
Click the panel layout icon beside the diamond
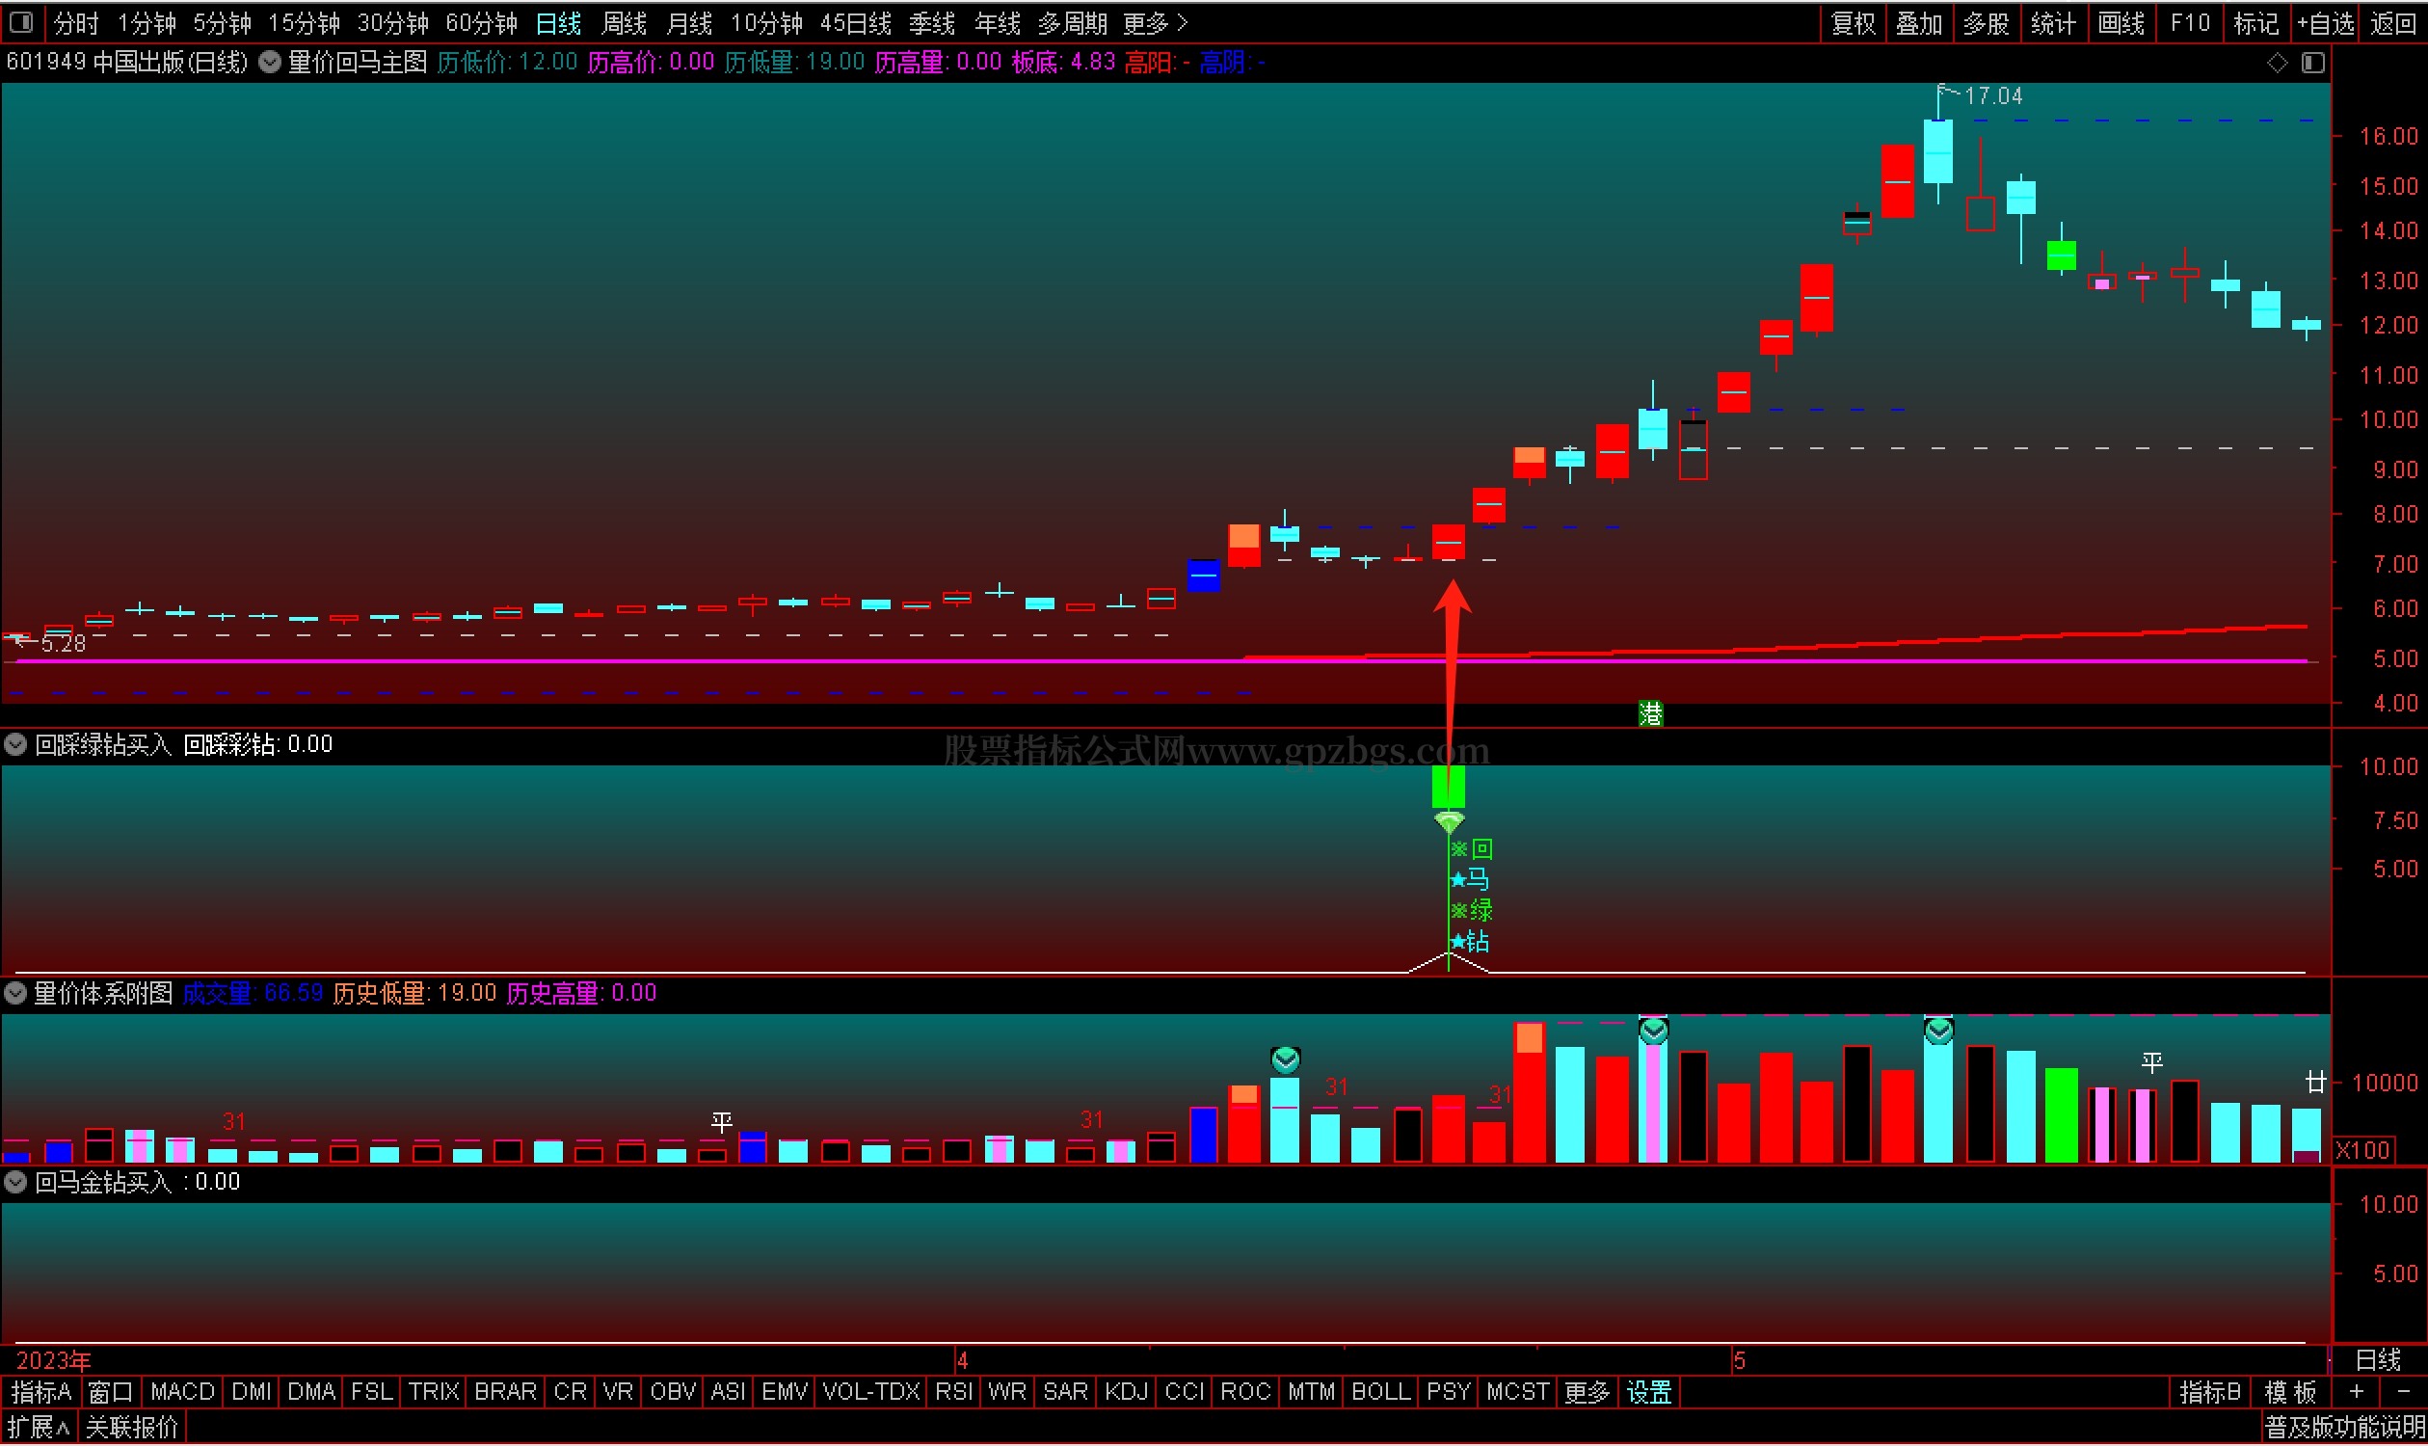2313,63
